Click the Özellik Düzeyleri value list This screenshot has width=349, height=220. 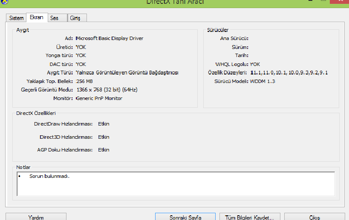pyautogui.click(x=289, y=73)
